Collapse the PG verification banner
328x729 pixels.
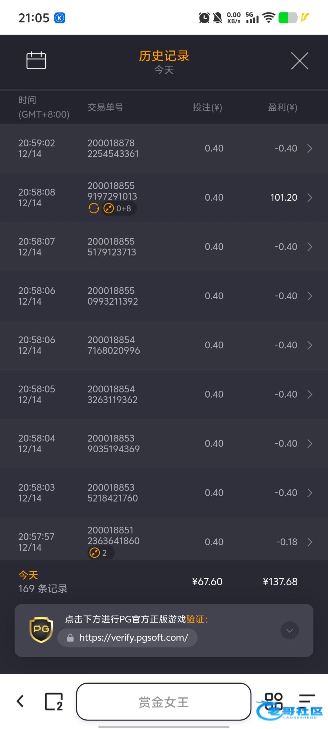[289, 631]
